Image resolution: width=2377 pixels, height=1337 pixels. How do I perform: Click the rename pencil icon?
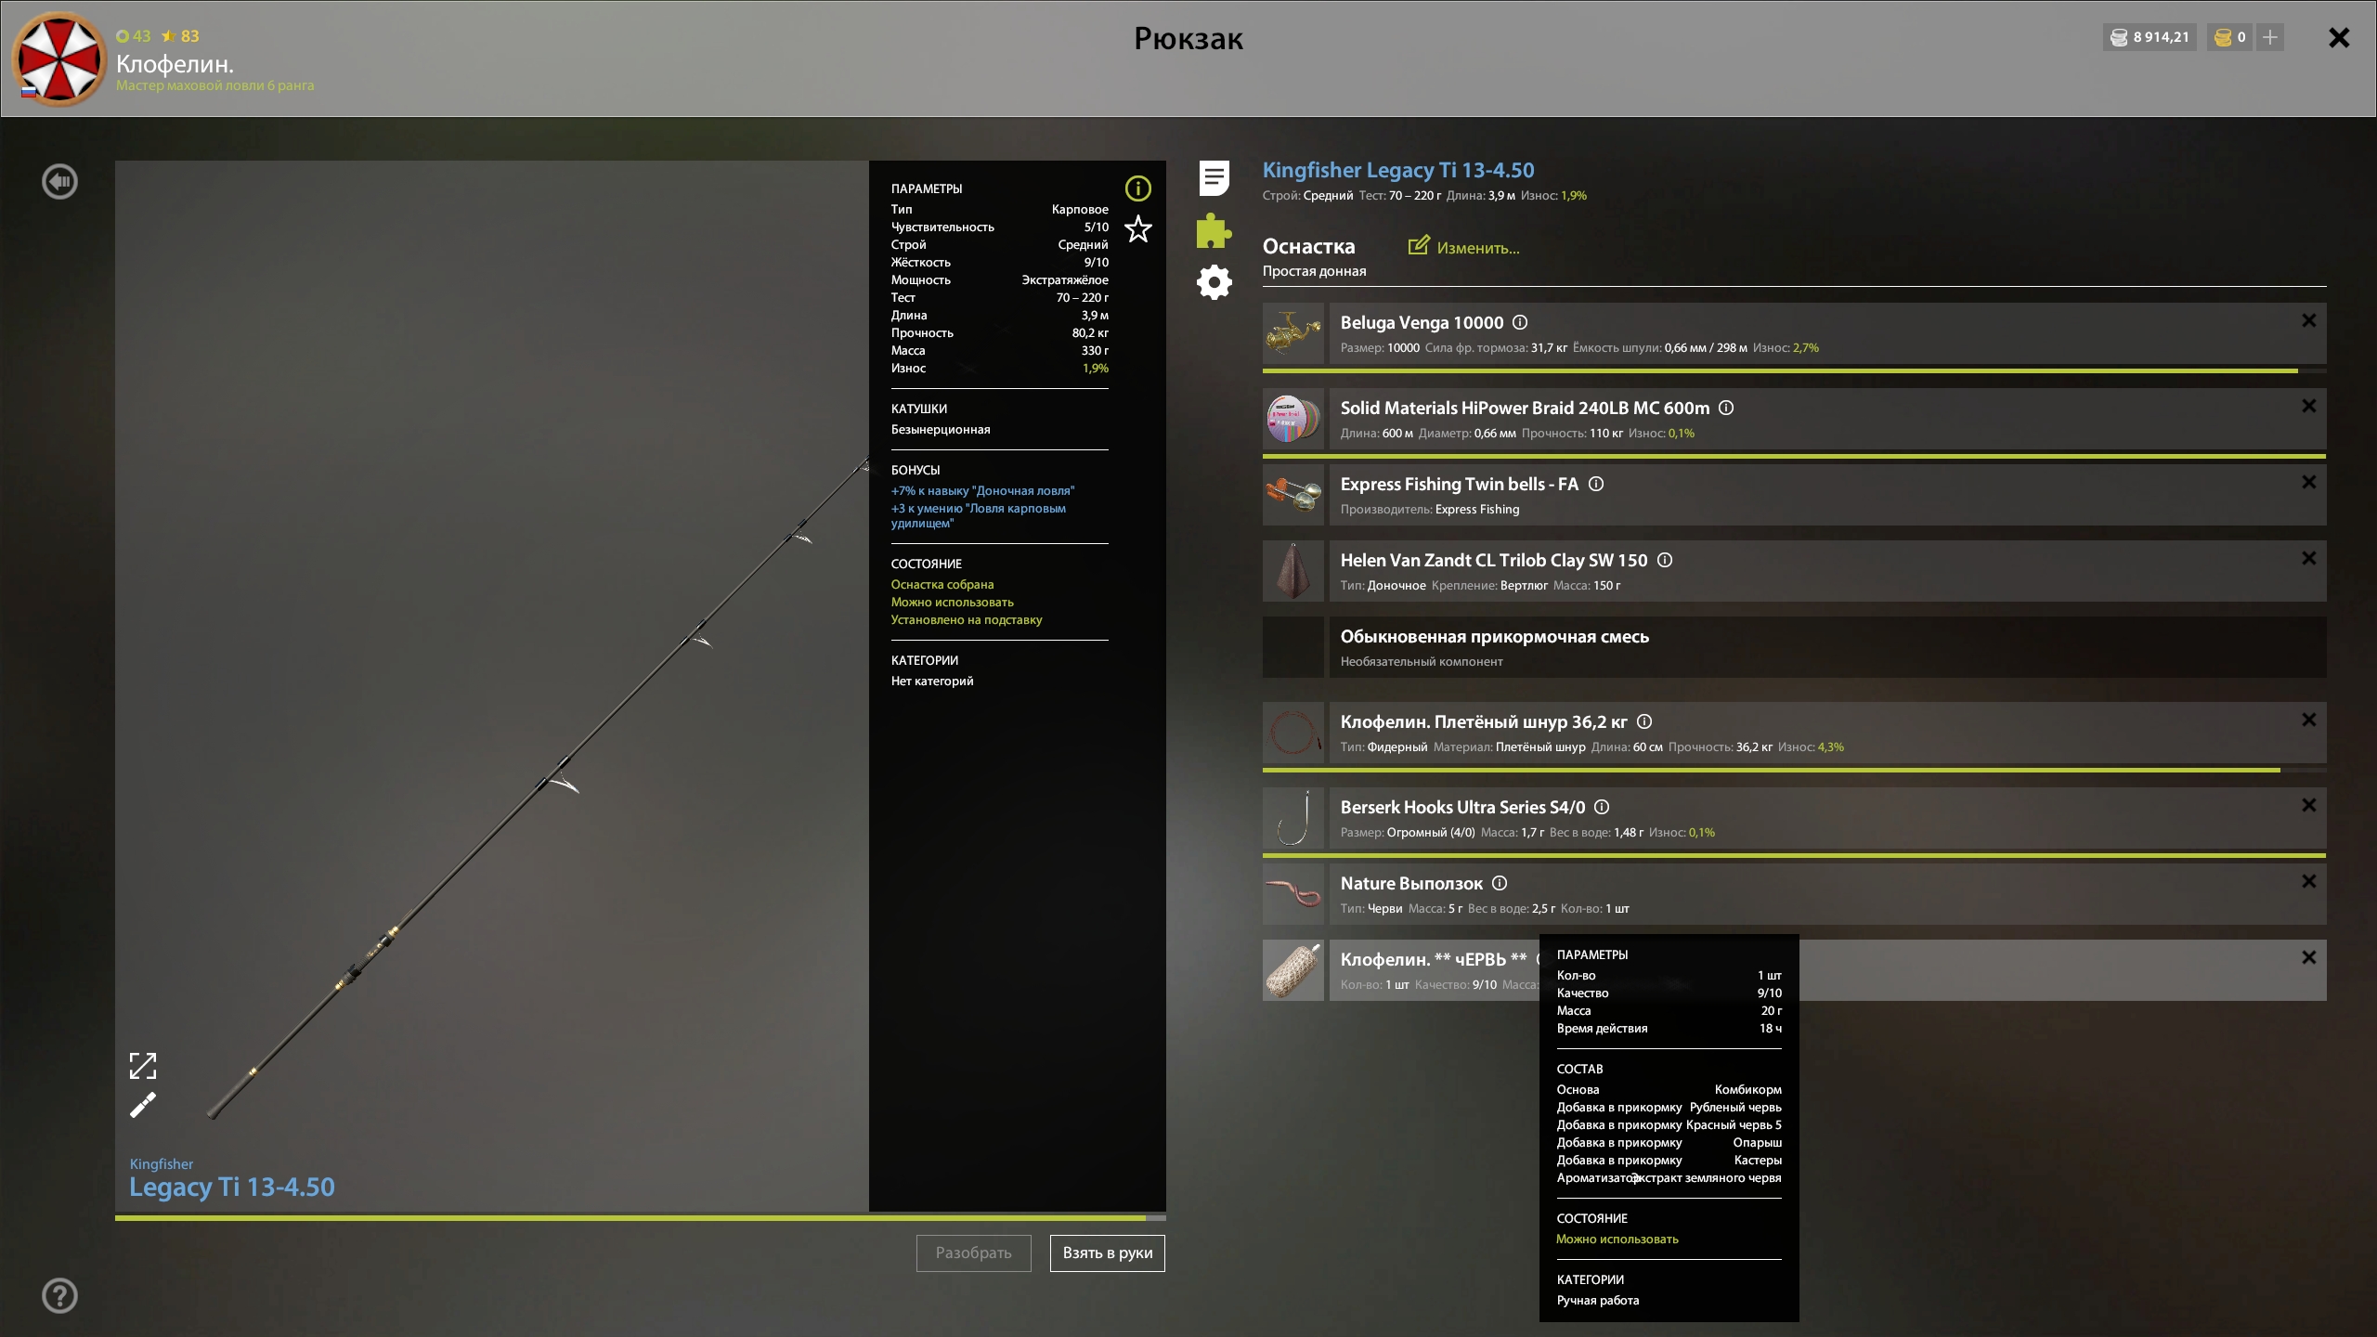pos(142,1105)
